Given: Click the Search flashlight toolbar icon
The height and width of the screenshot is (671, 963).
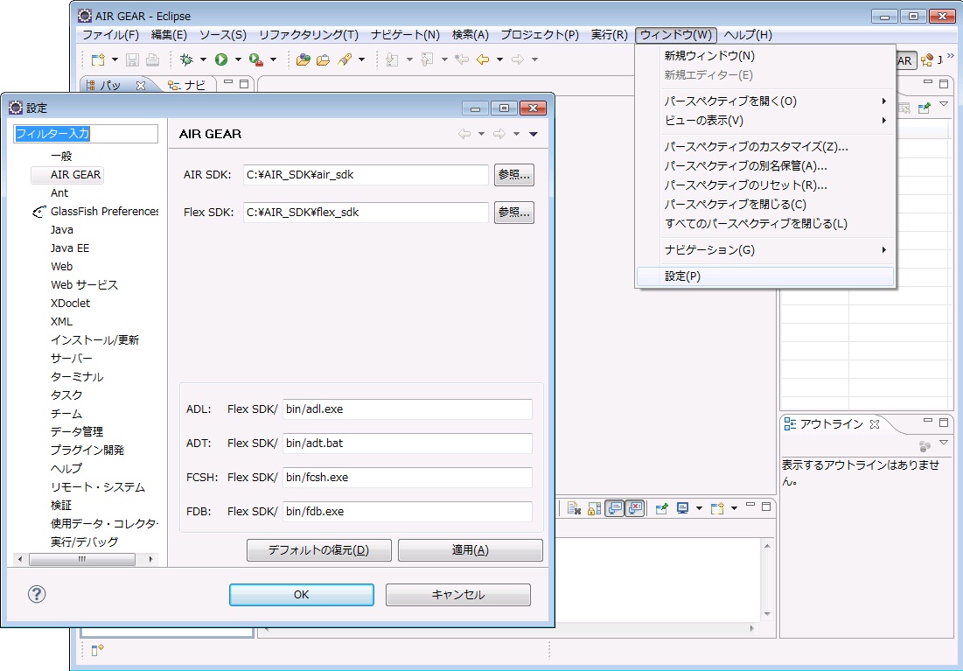Looking at the screenshot, I should (x=345, y=59).
